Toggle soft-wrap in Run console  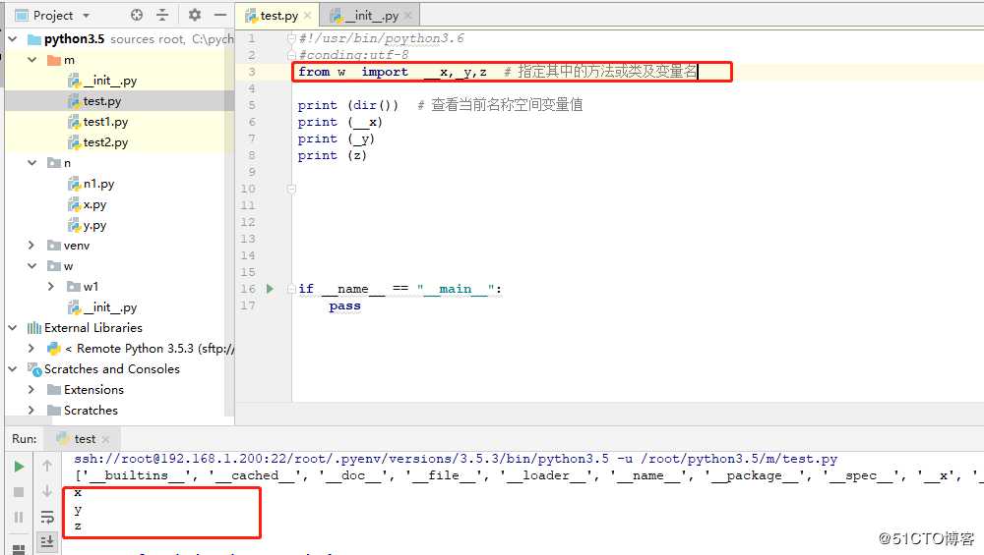tap(47, 517)
